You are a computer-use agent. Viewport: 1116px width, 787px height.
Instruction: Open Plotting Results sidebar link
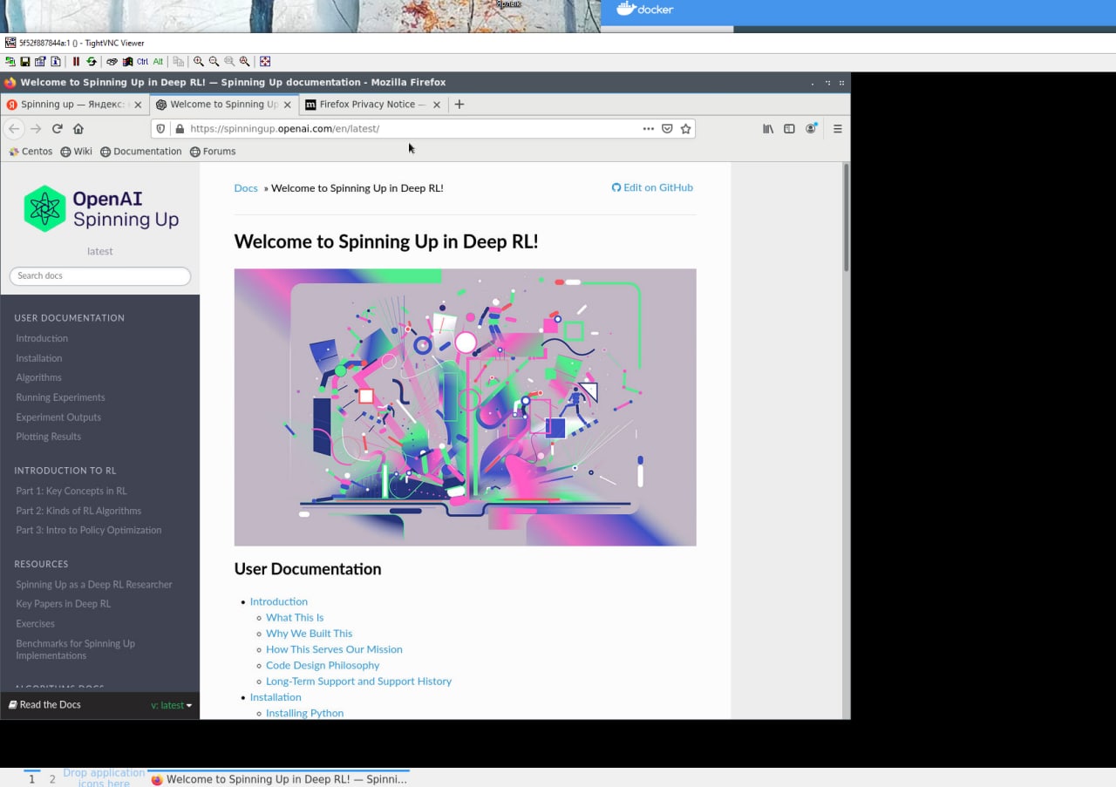[x=48, y=437]
